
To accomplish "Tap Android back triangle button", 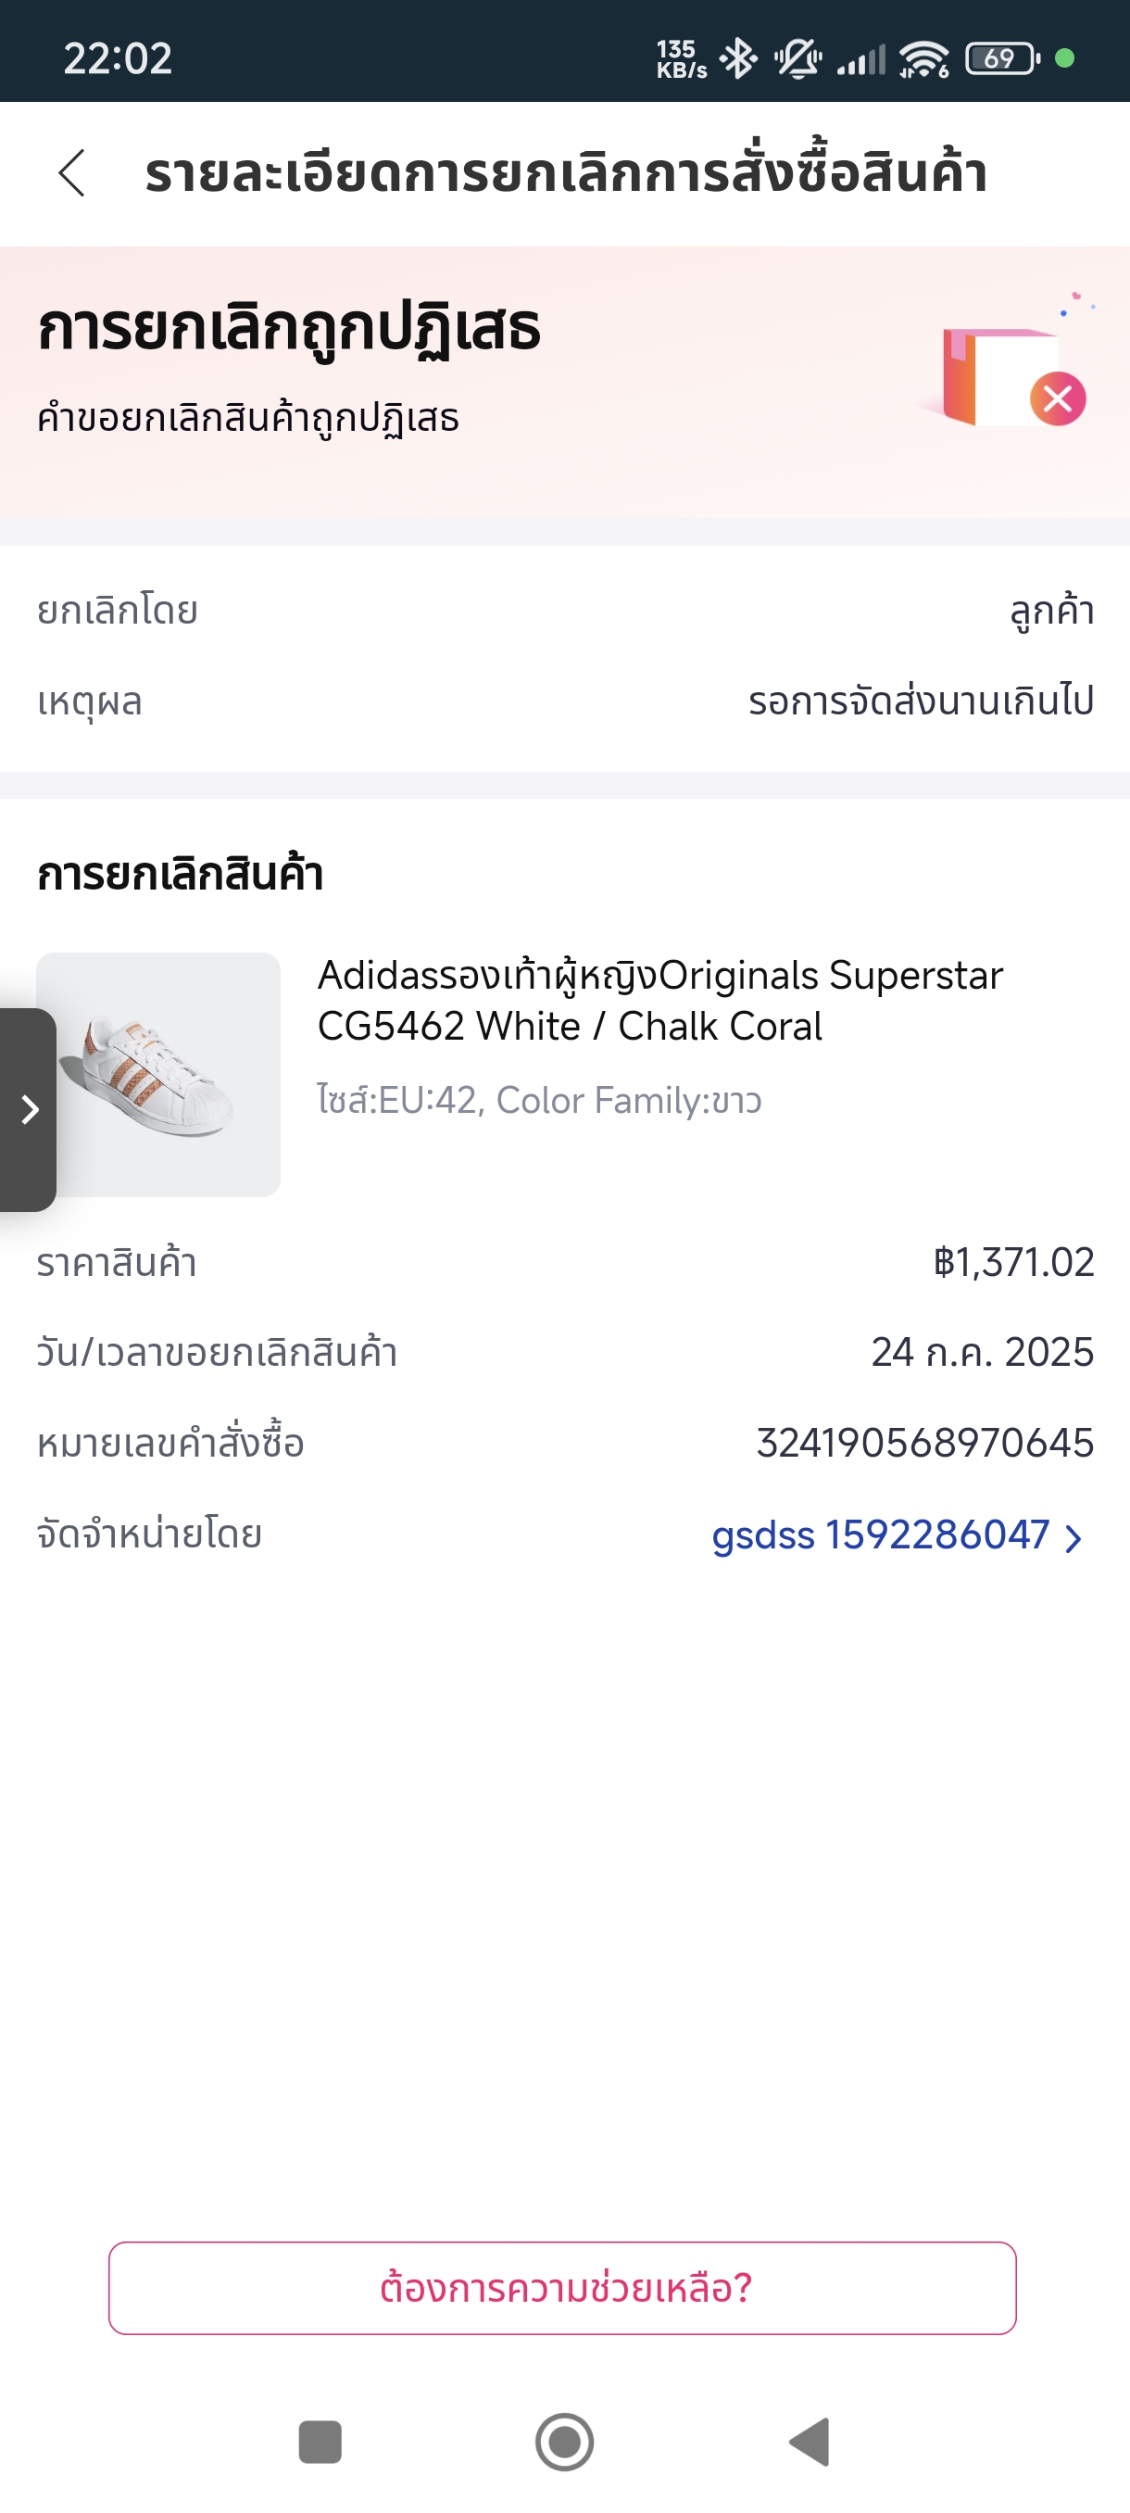I will tap(810, 2442).
